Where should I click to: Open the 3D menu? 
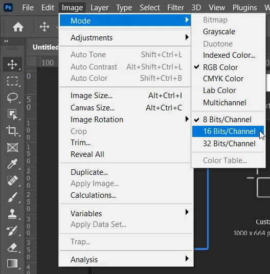(x=196, y=8)
